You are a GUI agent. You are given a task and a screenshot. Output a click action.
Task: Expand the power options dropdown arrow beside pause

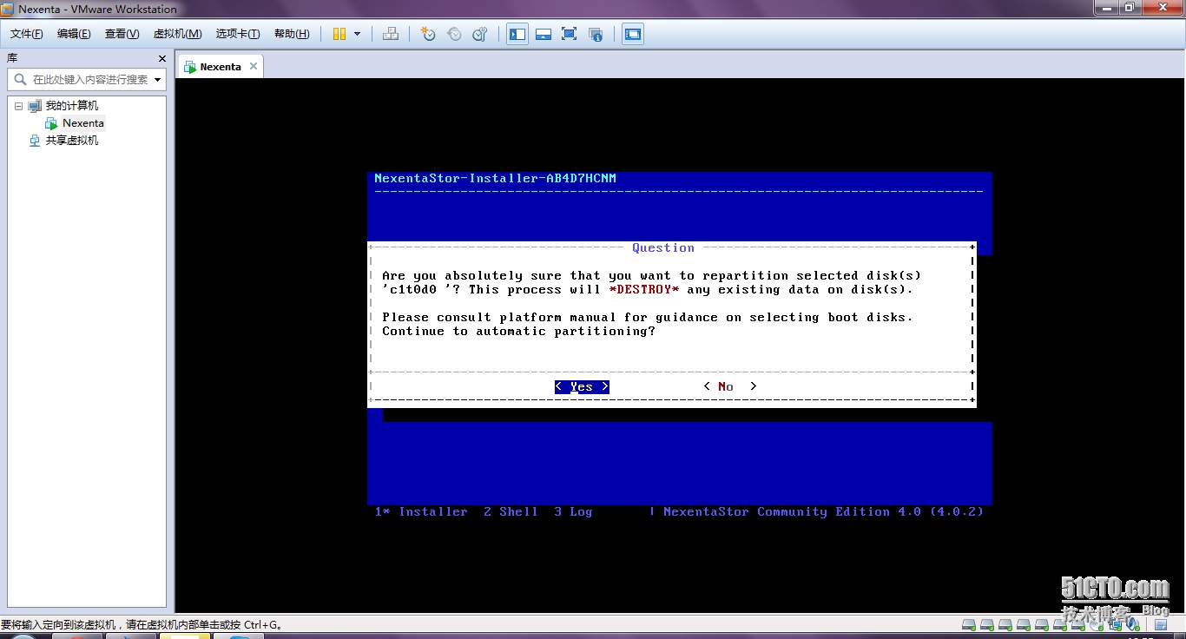[x=357, y=34]
